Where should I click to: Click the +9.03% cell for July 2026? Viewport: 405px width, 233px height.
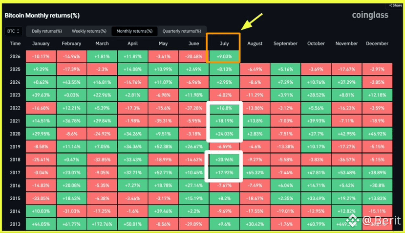click(224, 56)
